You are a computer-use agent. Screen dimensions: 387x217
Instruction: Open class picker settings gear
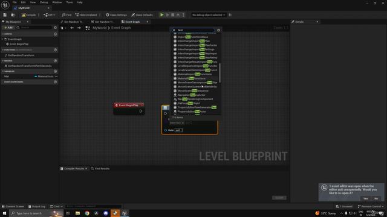coord(218,30)
